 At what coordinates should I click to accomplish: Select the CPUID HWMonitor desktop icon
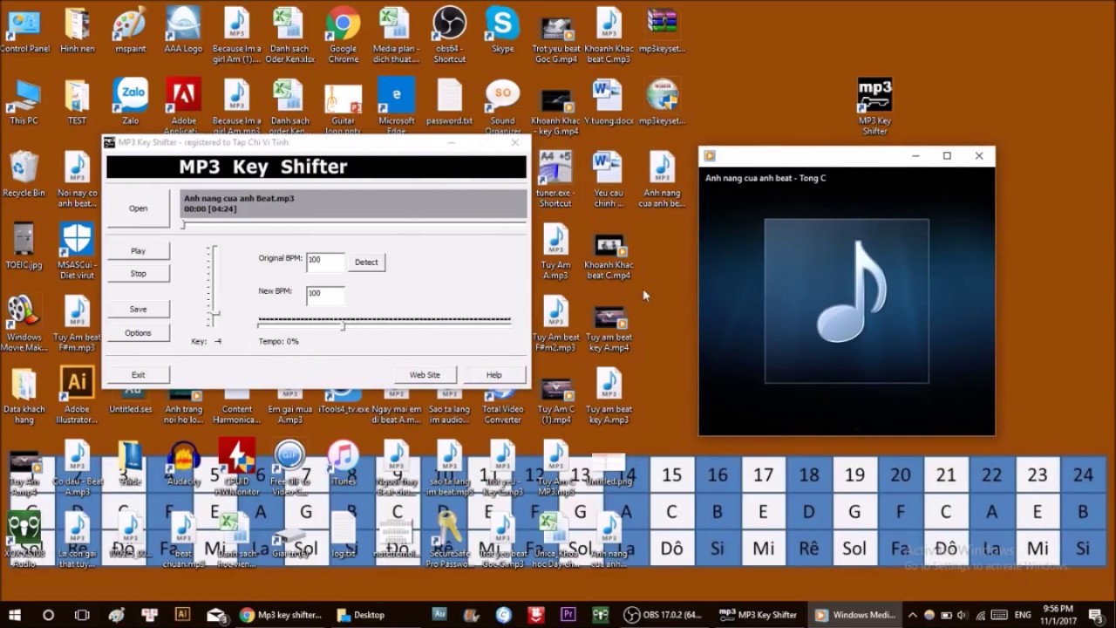click(x=236, y=468)
